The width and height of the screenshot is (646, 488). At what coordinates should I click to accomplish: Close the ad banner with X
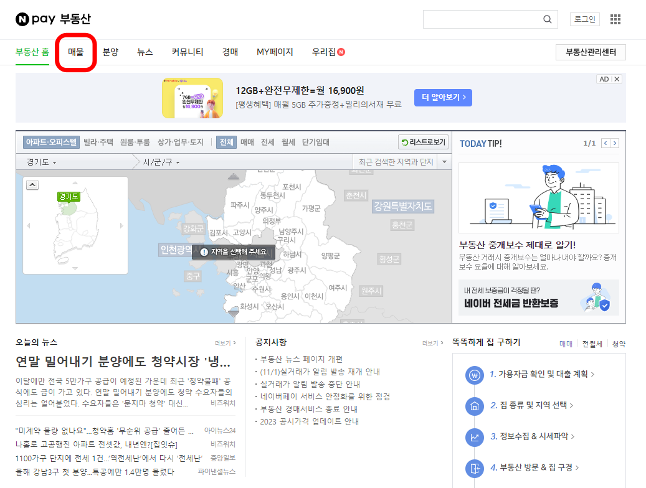tap(617, 79)
